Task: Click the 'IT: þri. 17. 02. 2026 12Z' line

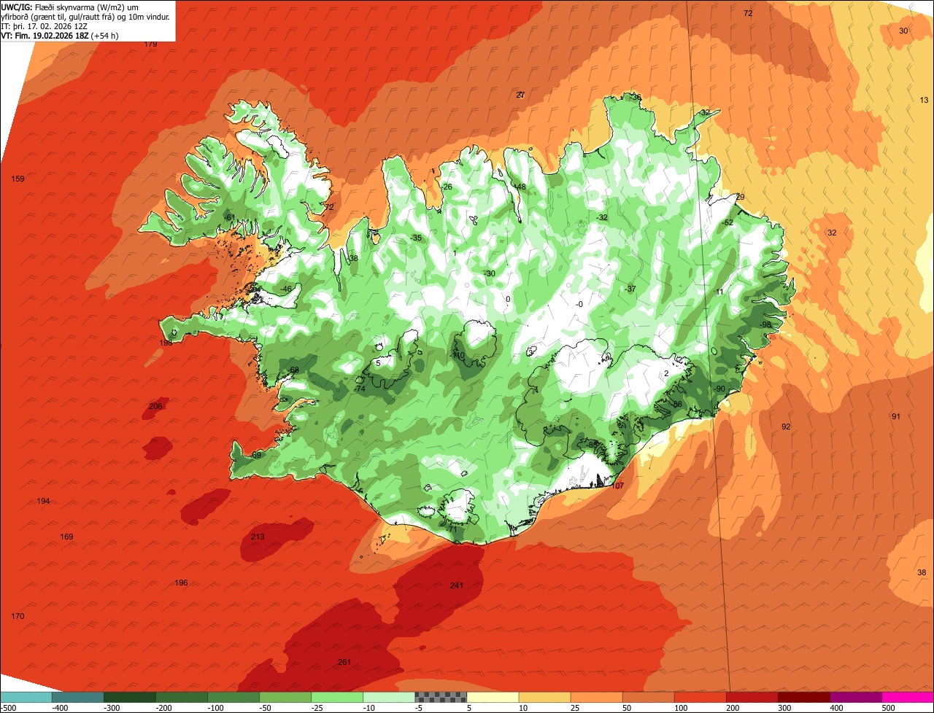Action: click(x=45, y=26)
